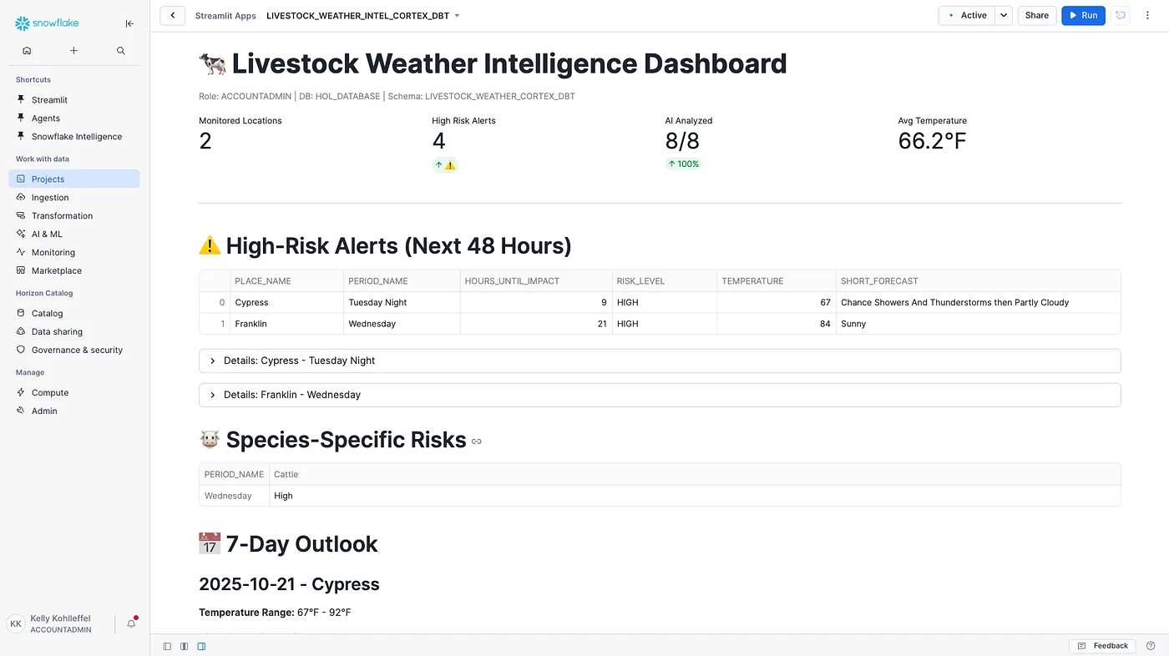
Task: Select Projects in the sidebar
Action: (74, 179)
